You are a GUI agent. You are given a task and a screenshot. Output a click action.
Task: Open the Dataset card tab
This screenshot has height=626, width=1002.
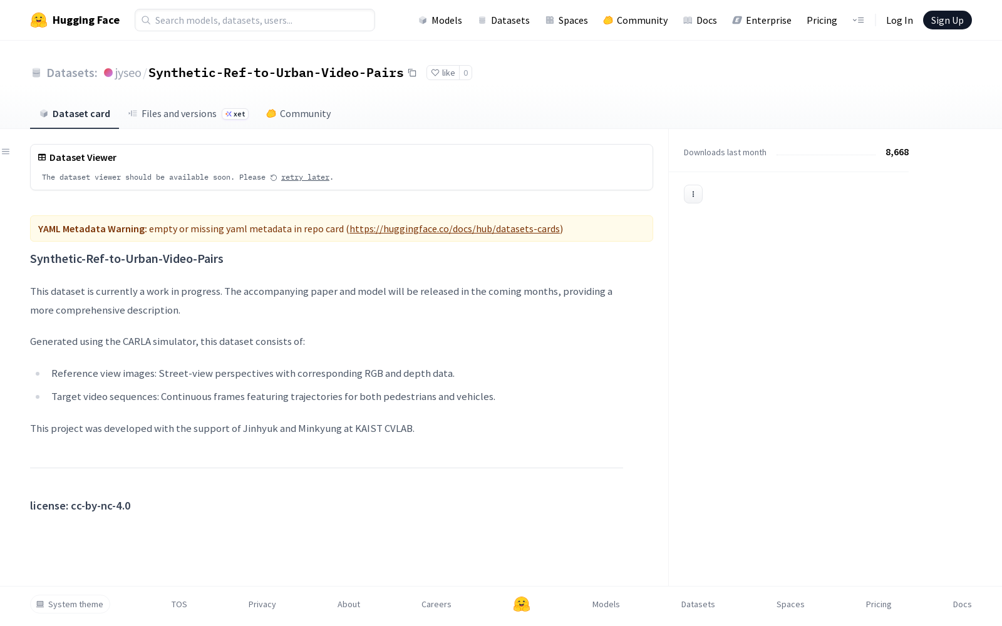pos(75,114)
